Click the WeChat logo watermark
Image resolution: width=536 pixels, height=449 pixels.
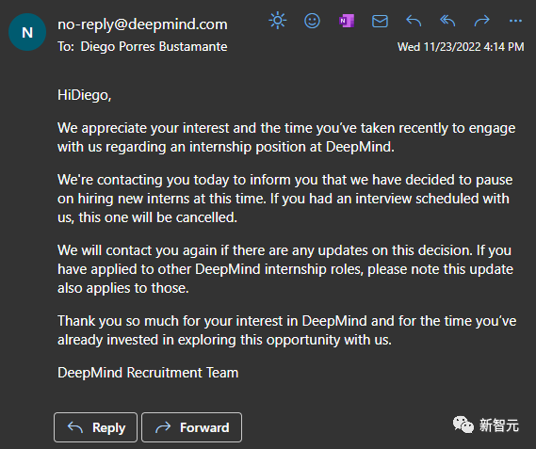pos(463,425)
